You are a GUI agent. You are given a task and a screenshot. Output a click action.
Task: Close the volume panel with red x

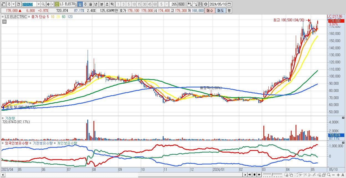click(344, 118)
